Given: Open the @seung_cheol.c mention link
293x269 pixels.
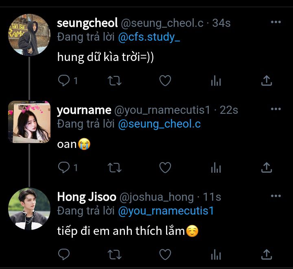Looking at the screenshot, I should tap(159, 124).
